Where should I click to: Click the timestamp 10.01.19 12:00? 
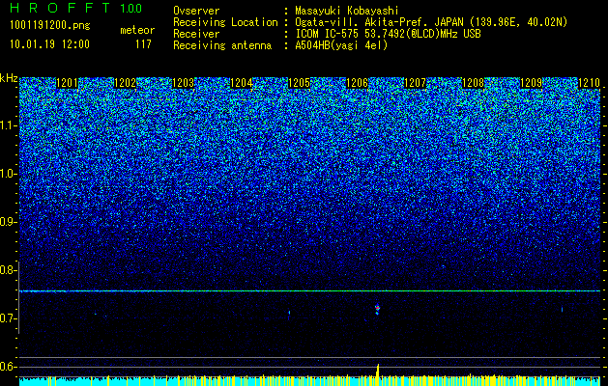point(49,44)
